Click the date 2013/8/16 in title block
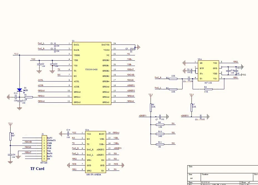The height and width of the screenshot is (185, 258). (205, 182)
